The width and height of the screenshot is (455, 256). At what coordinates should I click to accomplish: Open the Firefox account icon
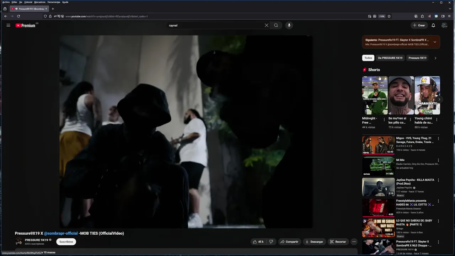click(x=416, y=16)
